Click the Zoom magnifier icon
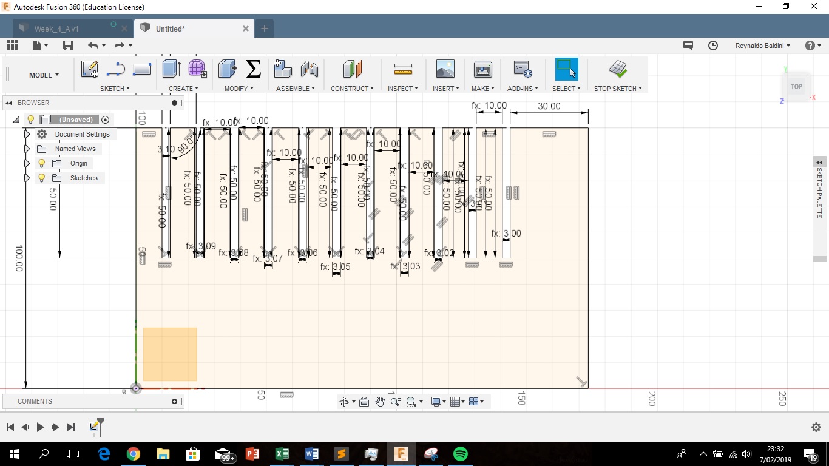The width and height of the screenshot is (829, 466). click(395, 402)
